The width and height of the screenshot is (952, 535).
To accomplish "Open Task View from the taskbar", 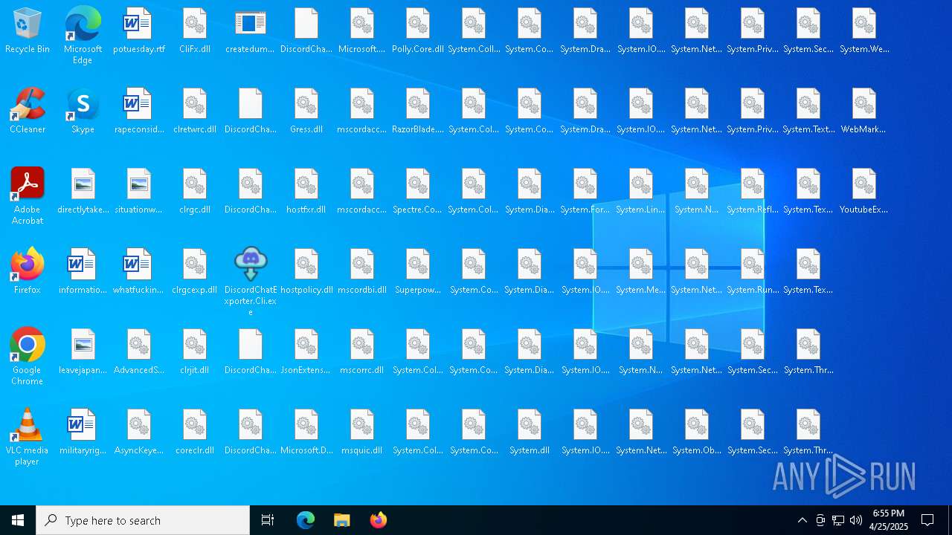I will (x=268, y=520).
